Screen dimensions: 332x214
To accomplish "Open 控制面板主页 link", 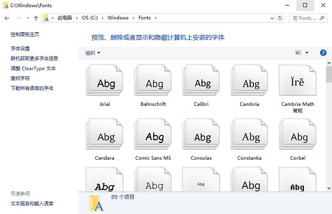I will [25, 34].
